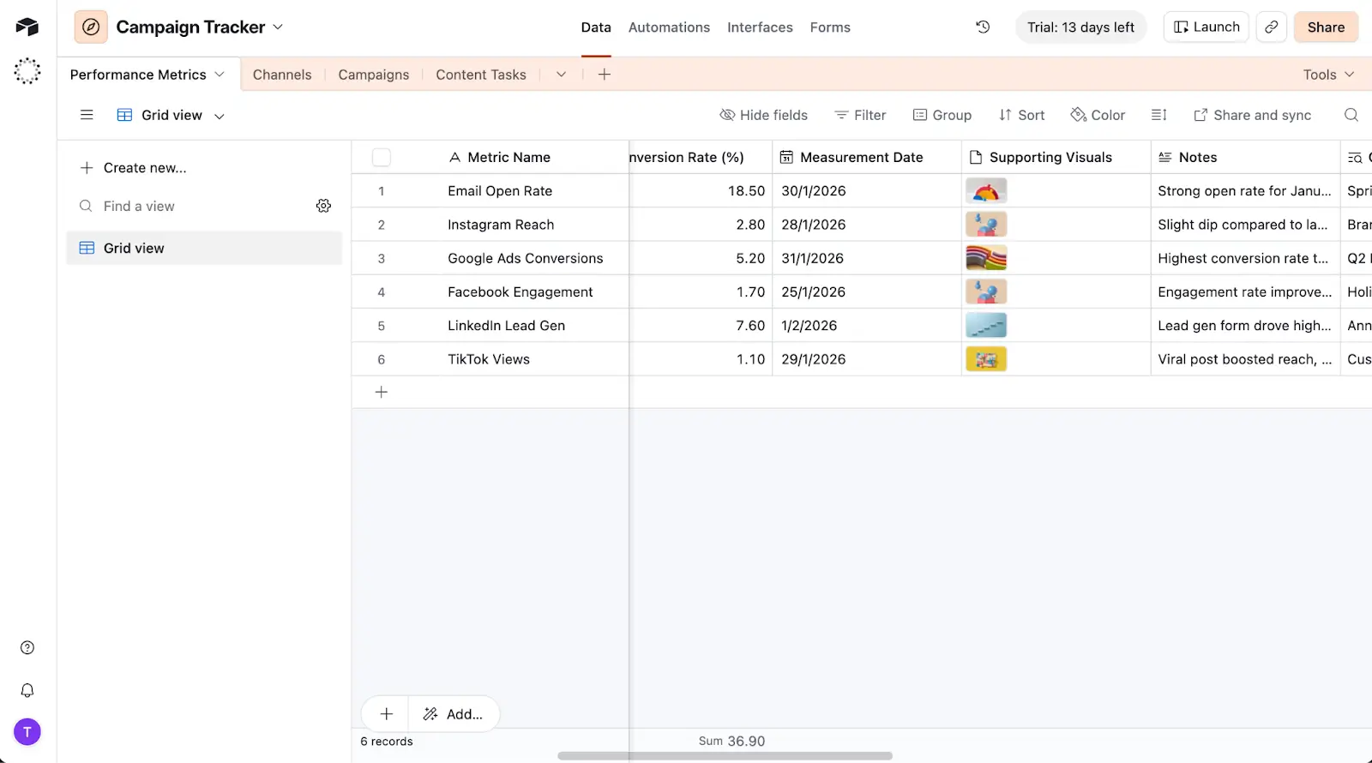
Task: Open row height icon
Action: 1158,115
